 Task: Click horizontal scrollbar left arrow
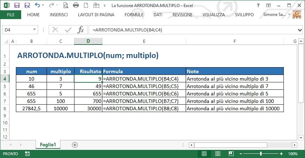(x=192, y=145)
